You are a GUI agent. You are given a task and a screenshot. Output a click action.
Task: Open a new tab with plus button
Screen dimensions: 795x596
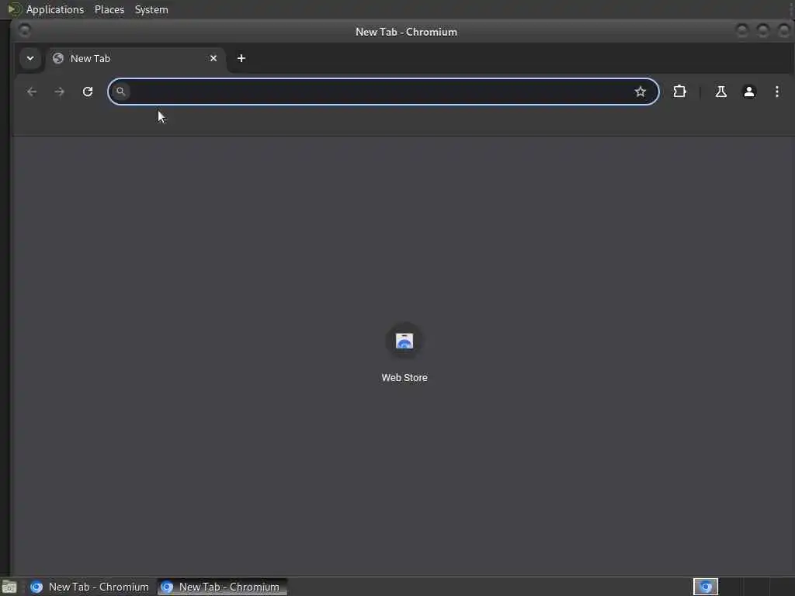click(241, 58)
